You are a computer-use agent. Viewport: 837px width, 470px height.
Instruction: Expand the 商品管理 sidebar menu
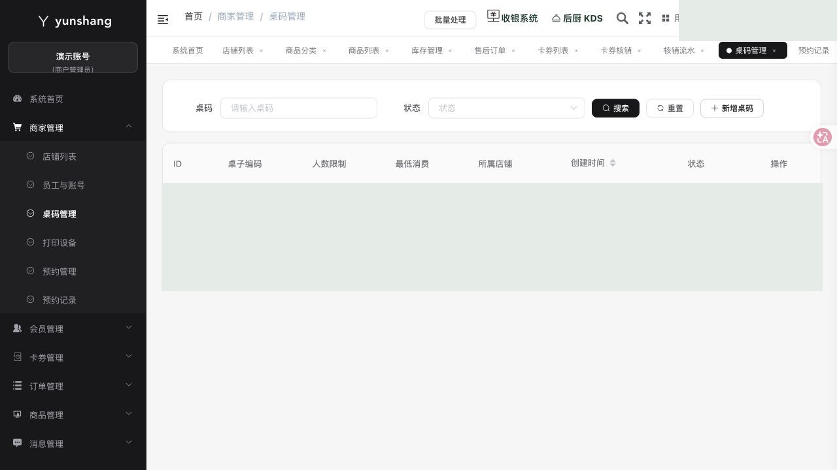pyautogui.click(x=73, y=415)
